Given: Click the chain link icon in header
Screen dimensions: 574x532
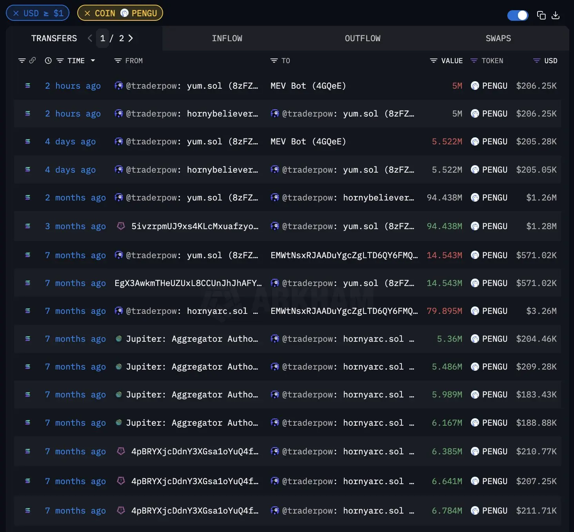Looking at the screenshot, I should [x=33, y=60].
